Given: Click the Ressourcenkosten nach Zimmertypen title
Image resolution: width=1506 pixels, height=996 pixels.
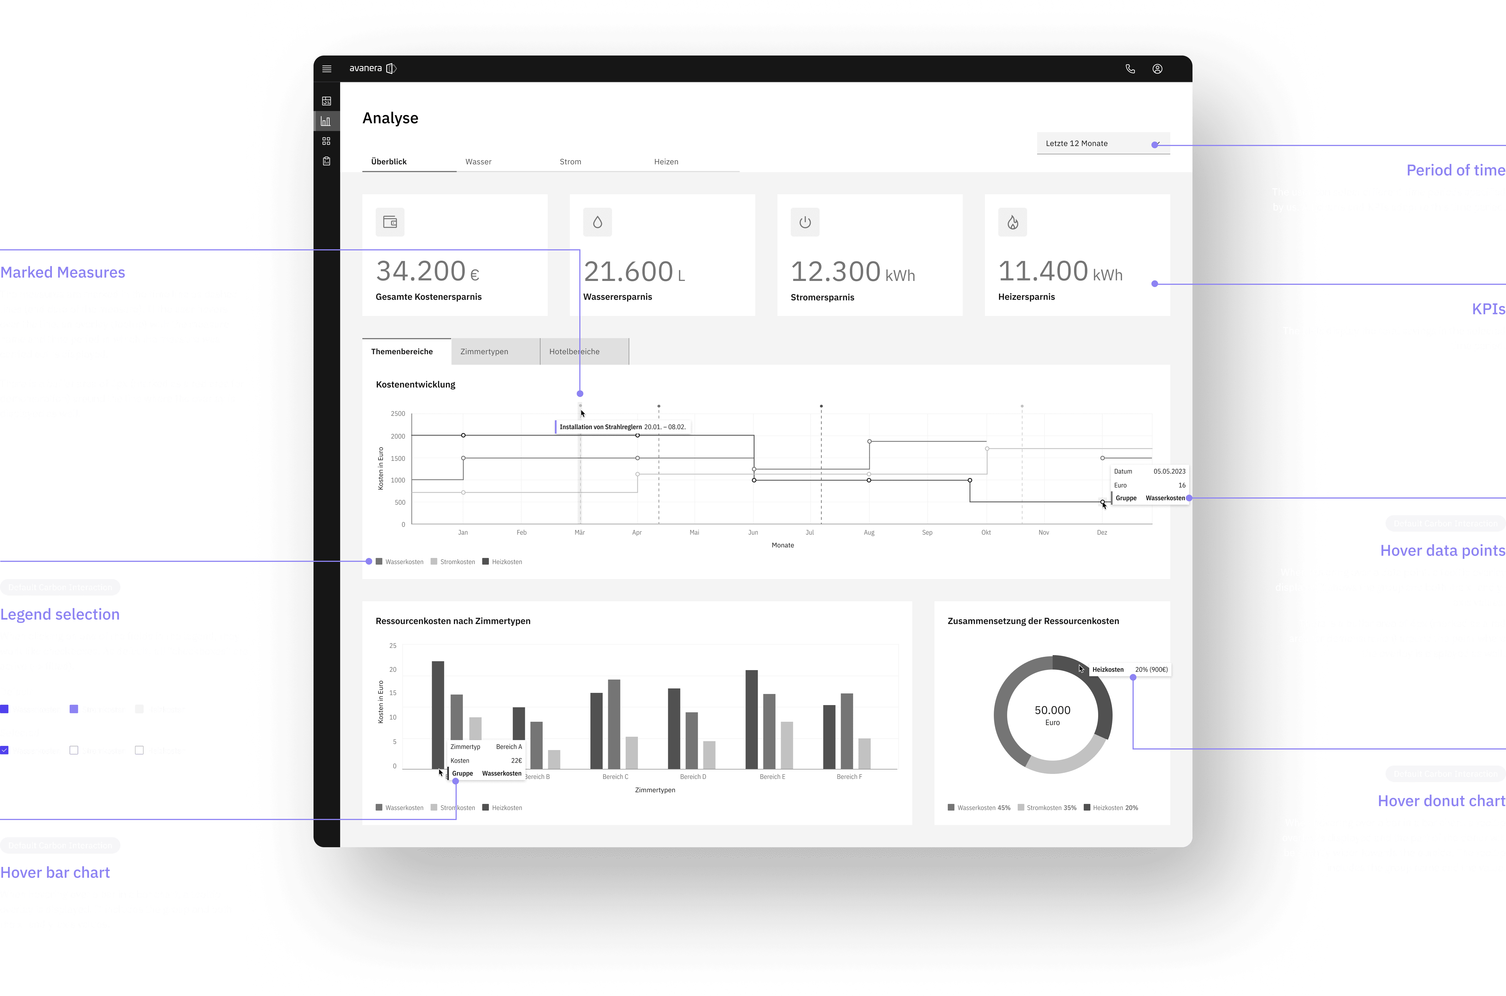Looking at the screenshot, I should coord(453,621).
